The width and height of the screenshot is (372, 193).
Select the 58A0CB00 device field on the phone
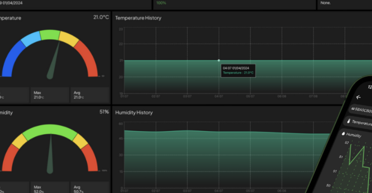(x=361, y=110)
